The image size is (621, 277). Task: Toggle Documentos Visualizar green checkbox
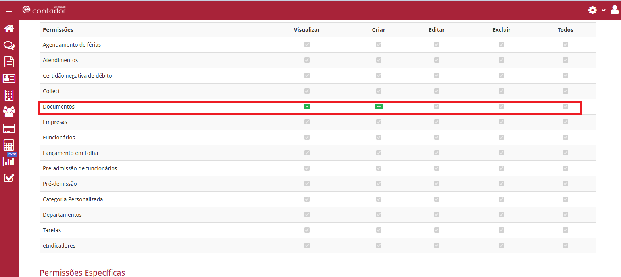[x=307, y=107]
